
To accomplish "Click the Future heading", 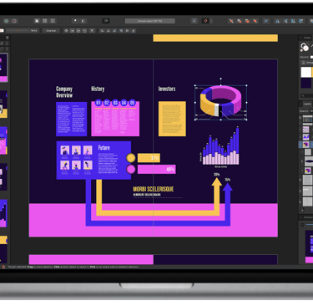I will (104, 148).
